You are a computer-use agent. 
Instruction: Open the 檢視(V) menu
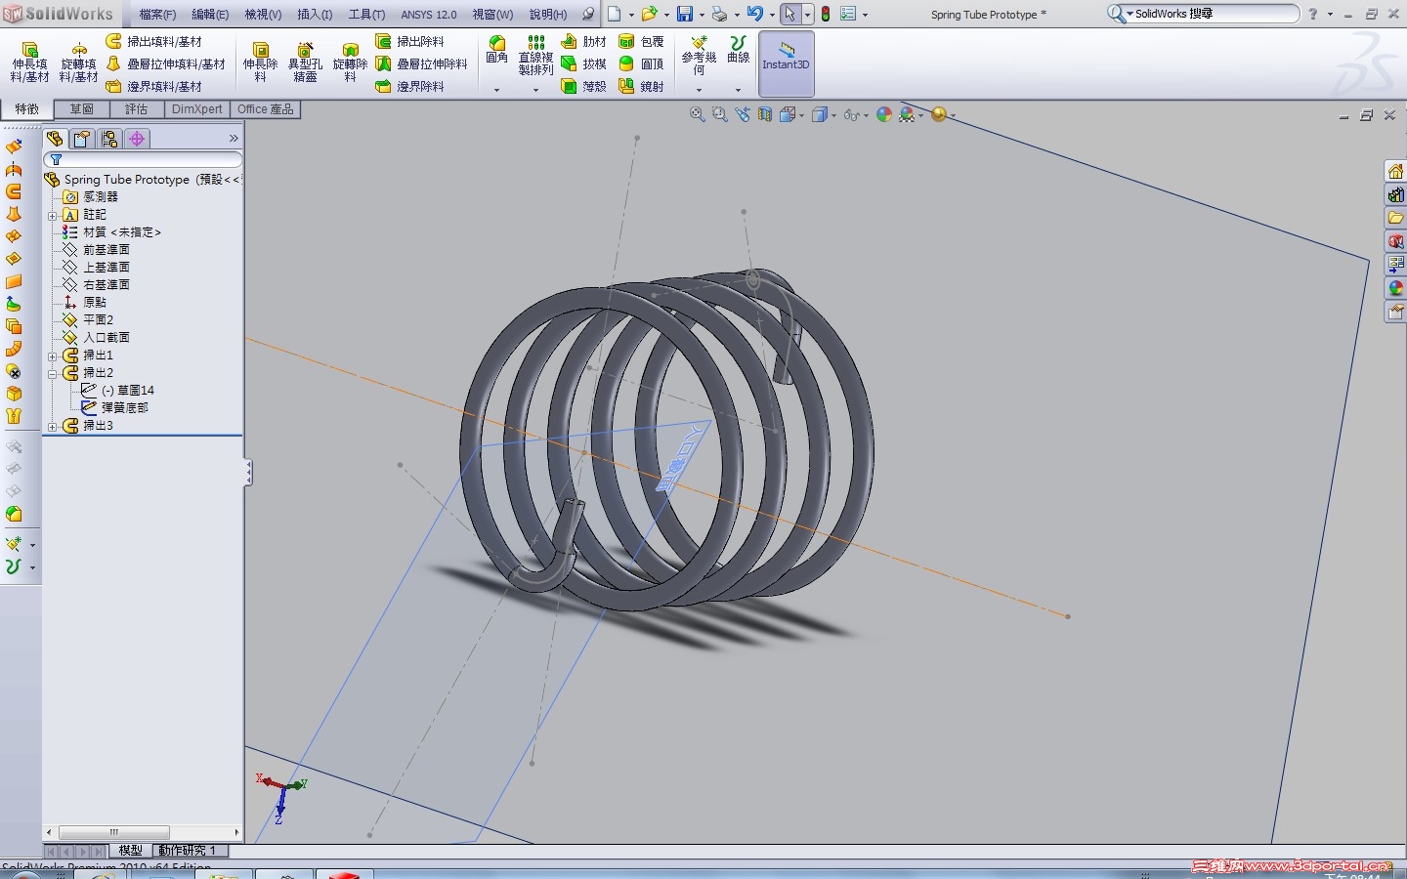click(x=263, y=15)
